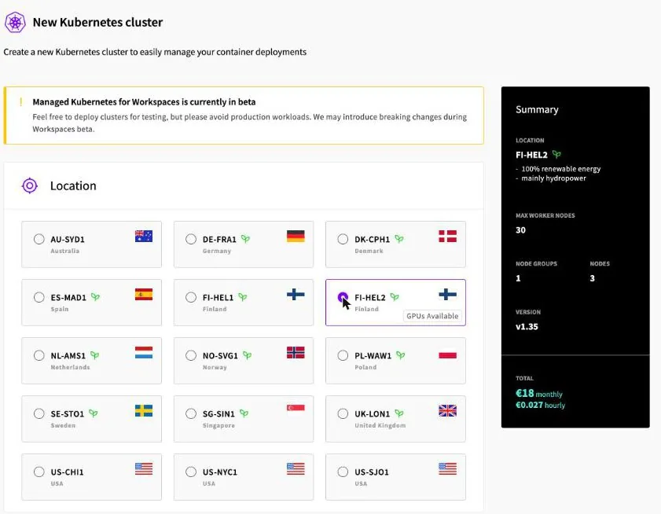661x514 pixels.
Task: Select the SE-STO1 Sweden radio button
Action: pyautogui.click(x=39, y=413)
